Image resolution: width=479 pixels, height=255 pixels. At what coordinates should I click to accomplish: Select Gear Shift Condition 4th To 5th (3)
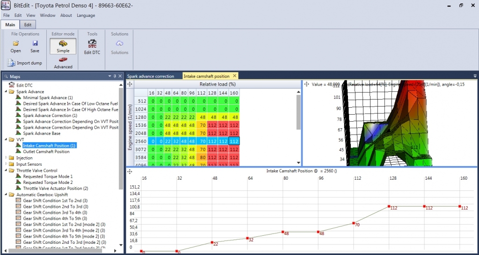[55, 219]
